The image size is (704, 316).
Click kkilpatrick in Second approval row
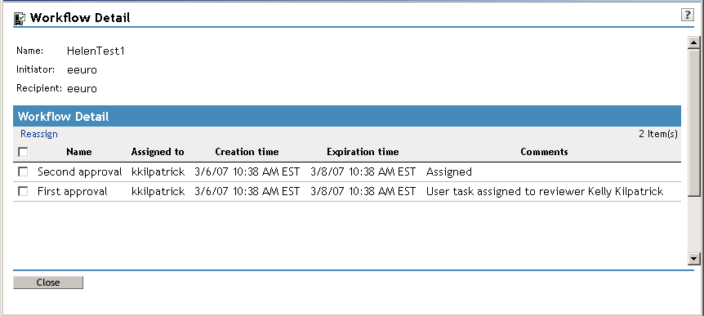(x=158, y=172)
